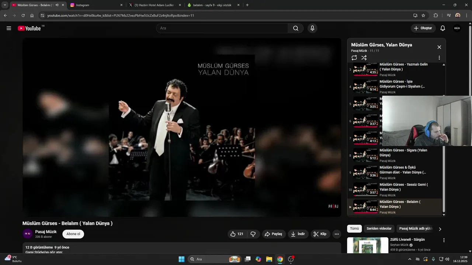The image size is (472, 265).
Task: Open the Windows Start menu
Action: (x=181, y=259)
